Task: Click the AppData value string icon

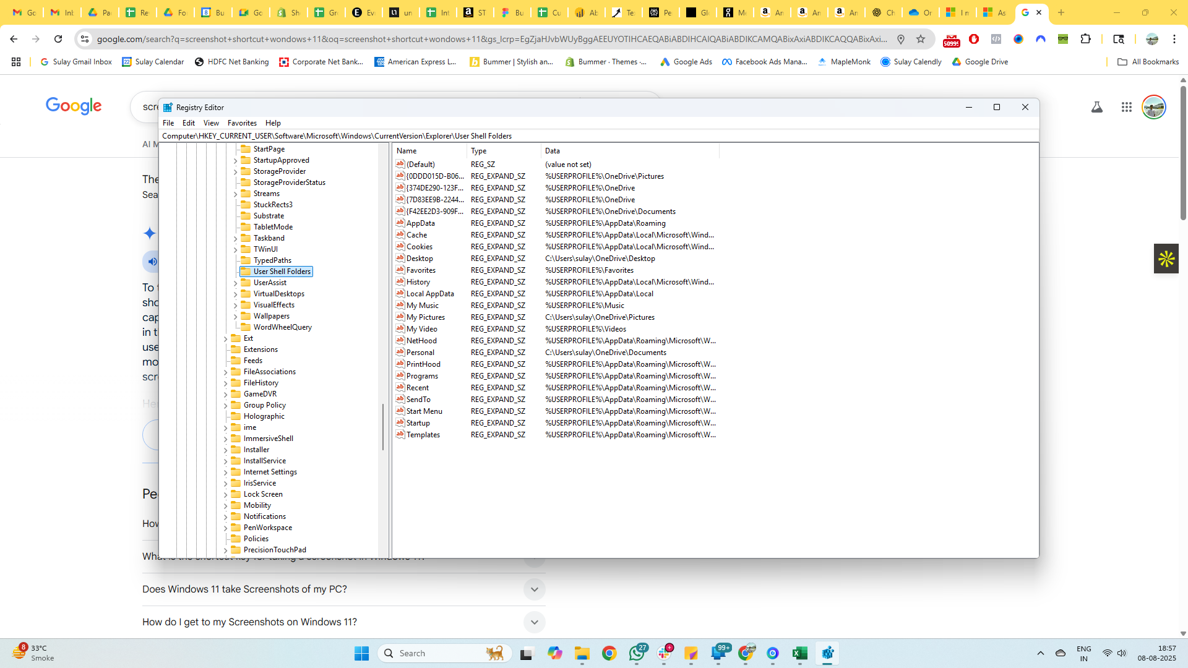Action: [x=400, y=223]
